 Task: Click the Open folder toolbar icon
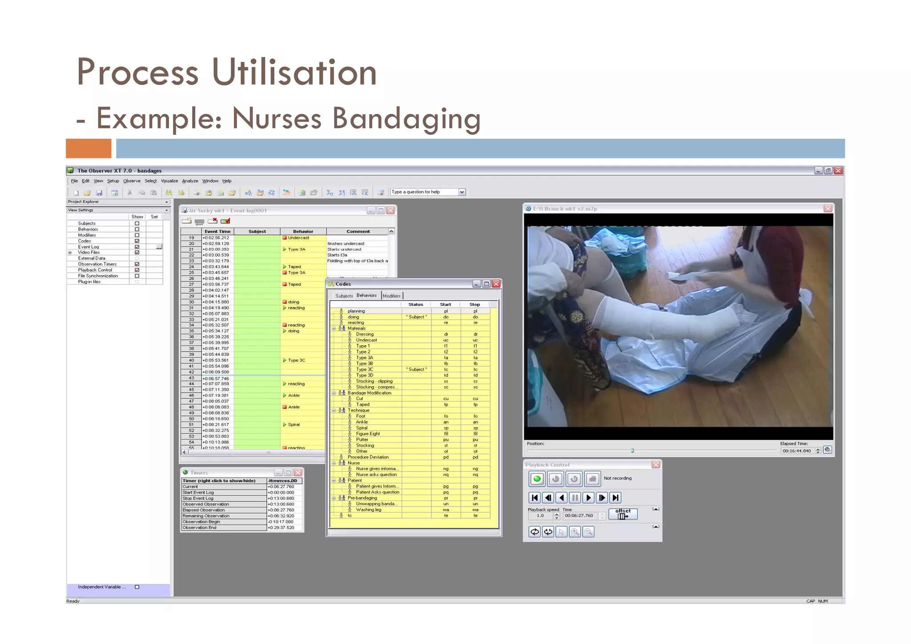pyautogui.click(x=87, y=193)
